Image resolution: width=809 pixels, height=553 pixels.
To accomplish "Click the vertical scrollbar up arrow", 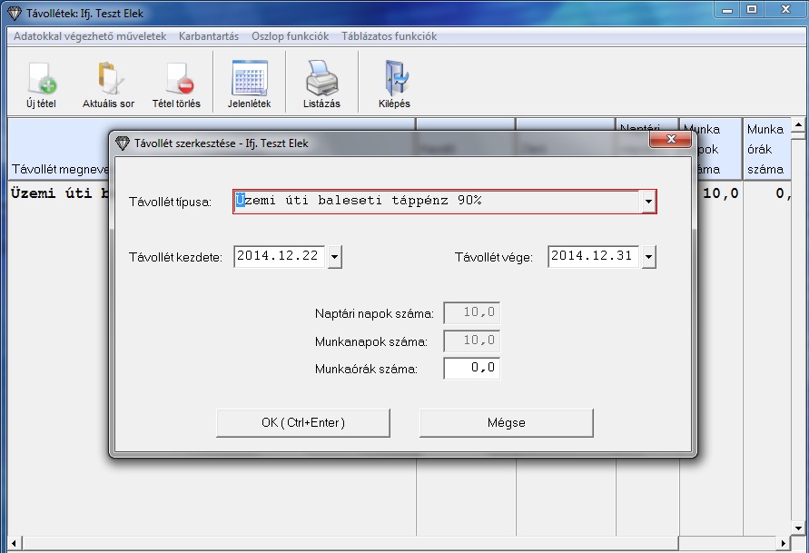I will pyautogui.click(x=799, y=125).
